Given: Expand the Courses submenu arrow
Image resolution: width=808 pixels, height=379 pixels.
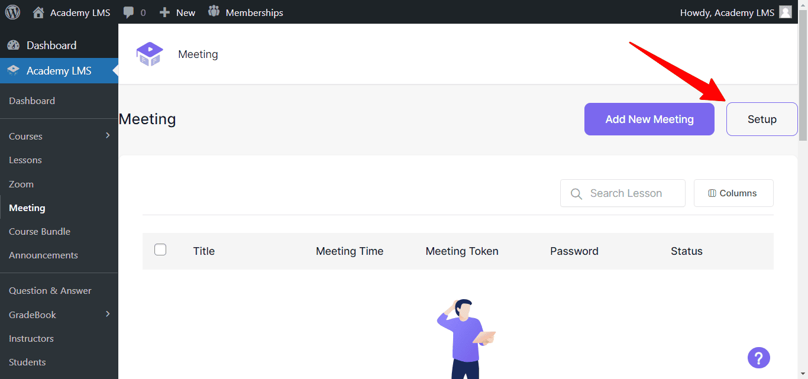Looking at the screenshot, I should tap(108, 135).
